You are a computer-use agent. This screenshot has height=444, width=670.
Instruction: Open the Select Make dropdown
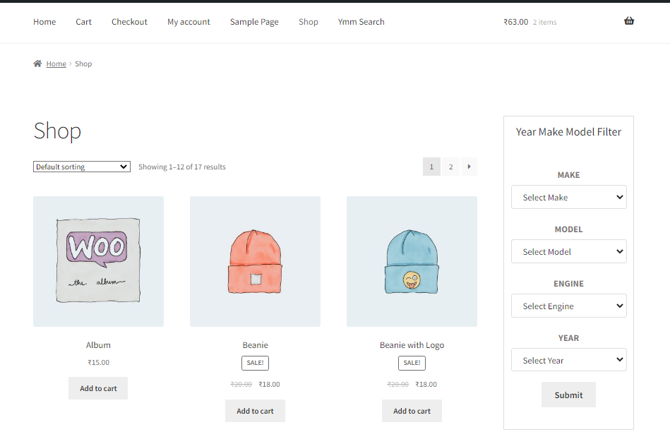[x=568, y=197]
